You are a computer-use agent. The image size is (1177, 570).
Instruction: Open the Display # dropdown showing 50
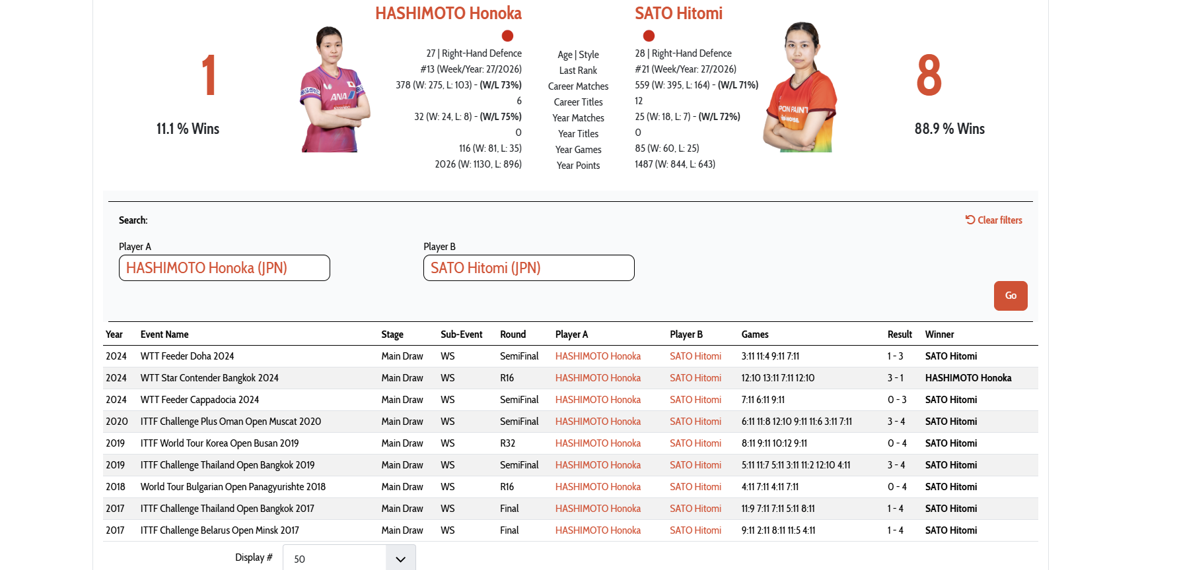349,558
